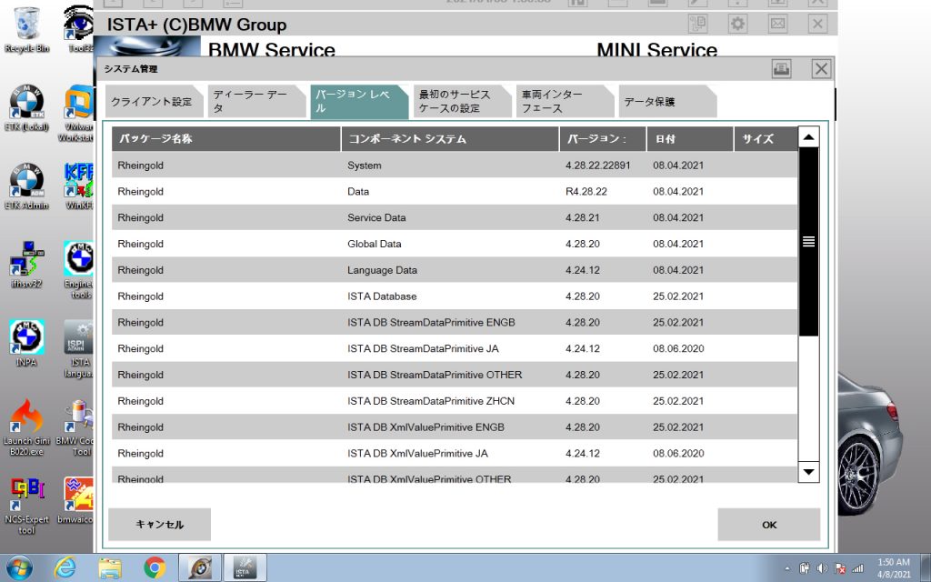Select the NCS-Expert tool desktop icon
This screenshot has height=582, width=931.
point(26,506)
